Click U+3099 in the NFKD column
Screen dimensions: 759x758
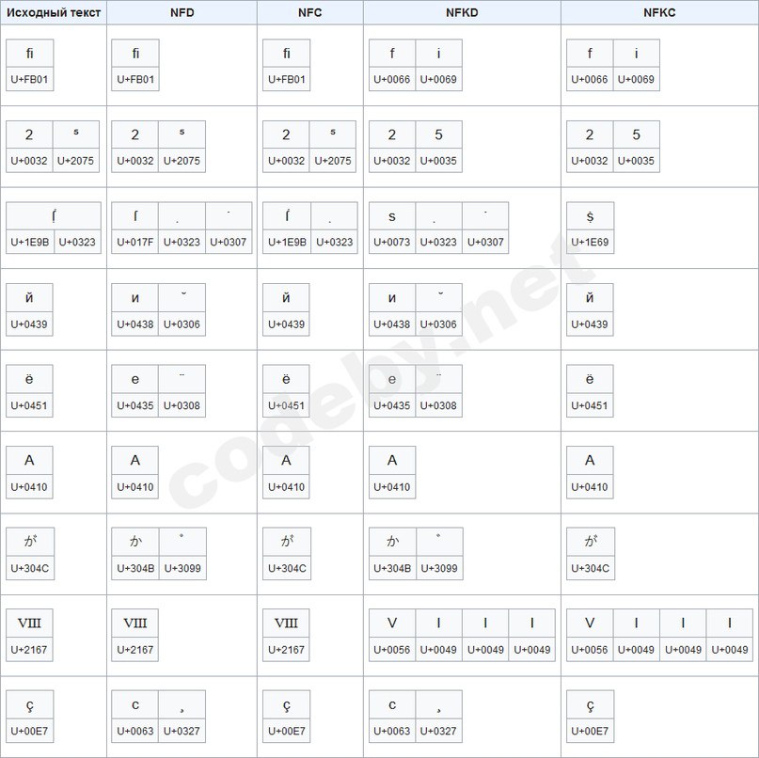pyautogui.click(x=439, y=568)
